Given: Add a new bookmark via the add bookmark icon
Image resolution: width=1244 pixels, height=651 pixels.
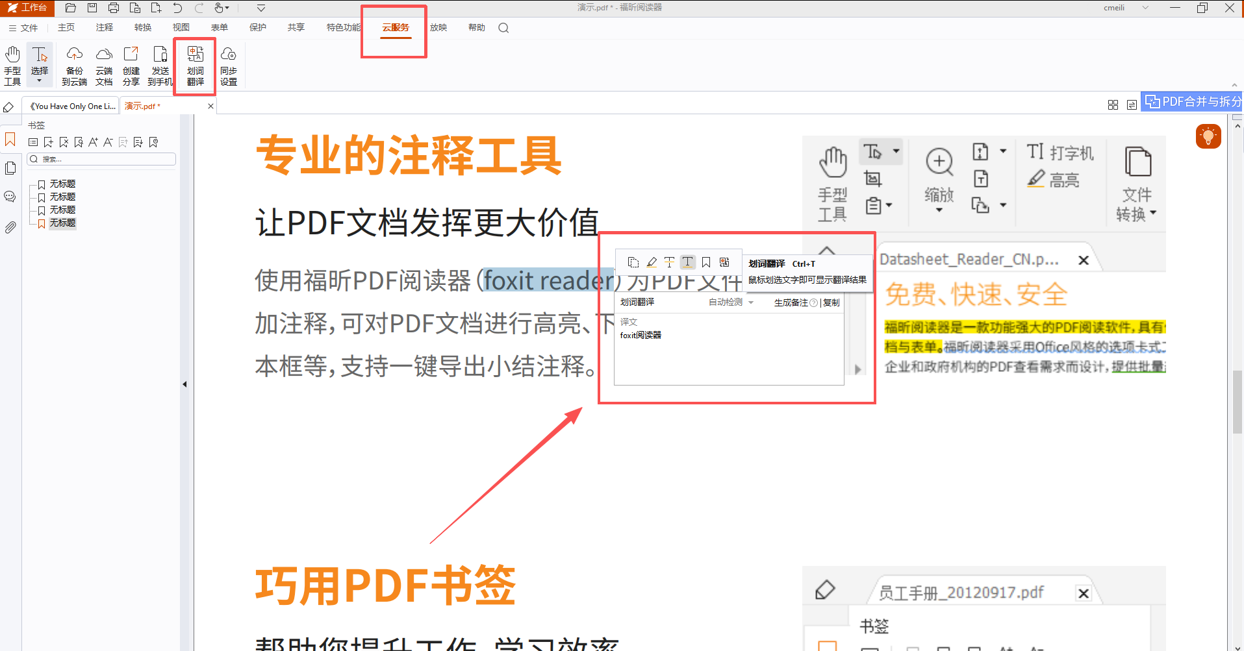Looking at the screenshot, I should [x=48, y=141].
